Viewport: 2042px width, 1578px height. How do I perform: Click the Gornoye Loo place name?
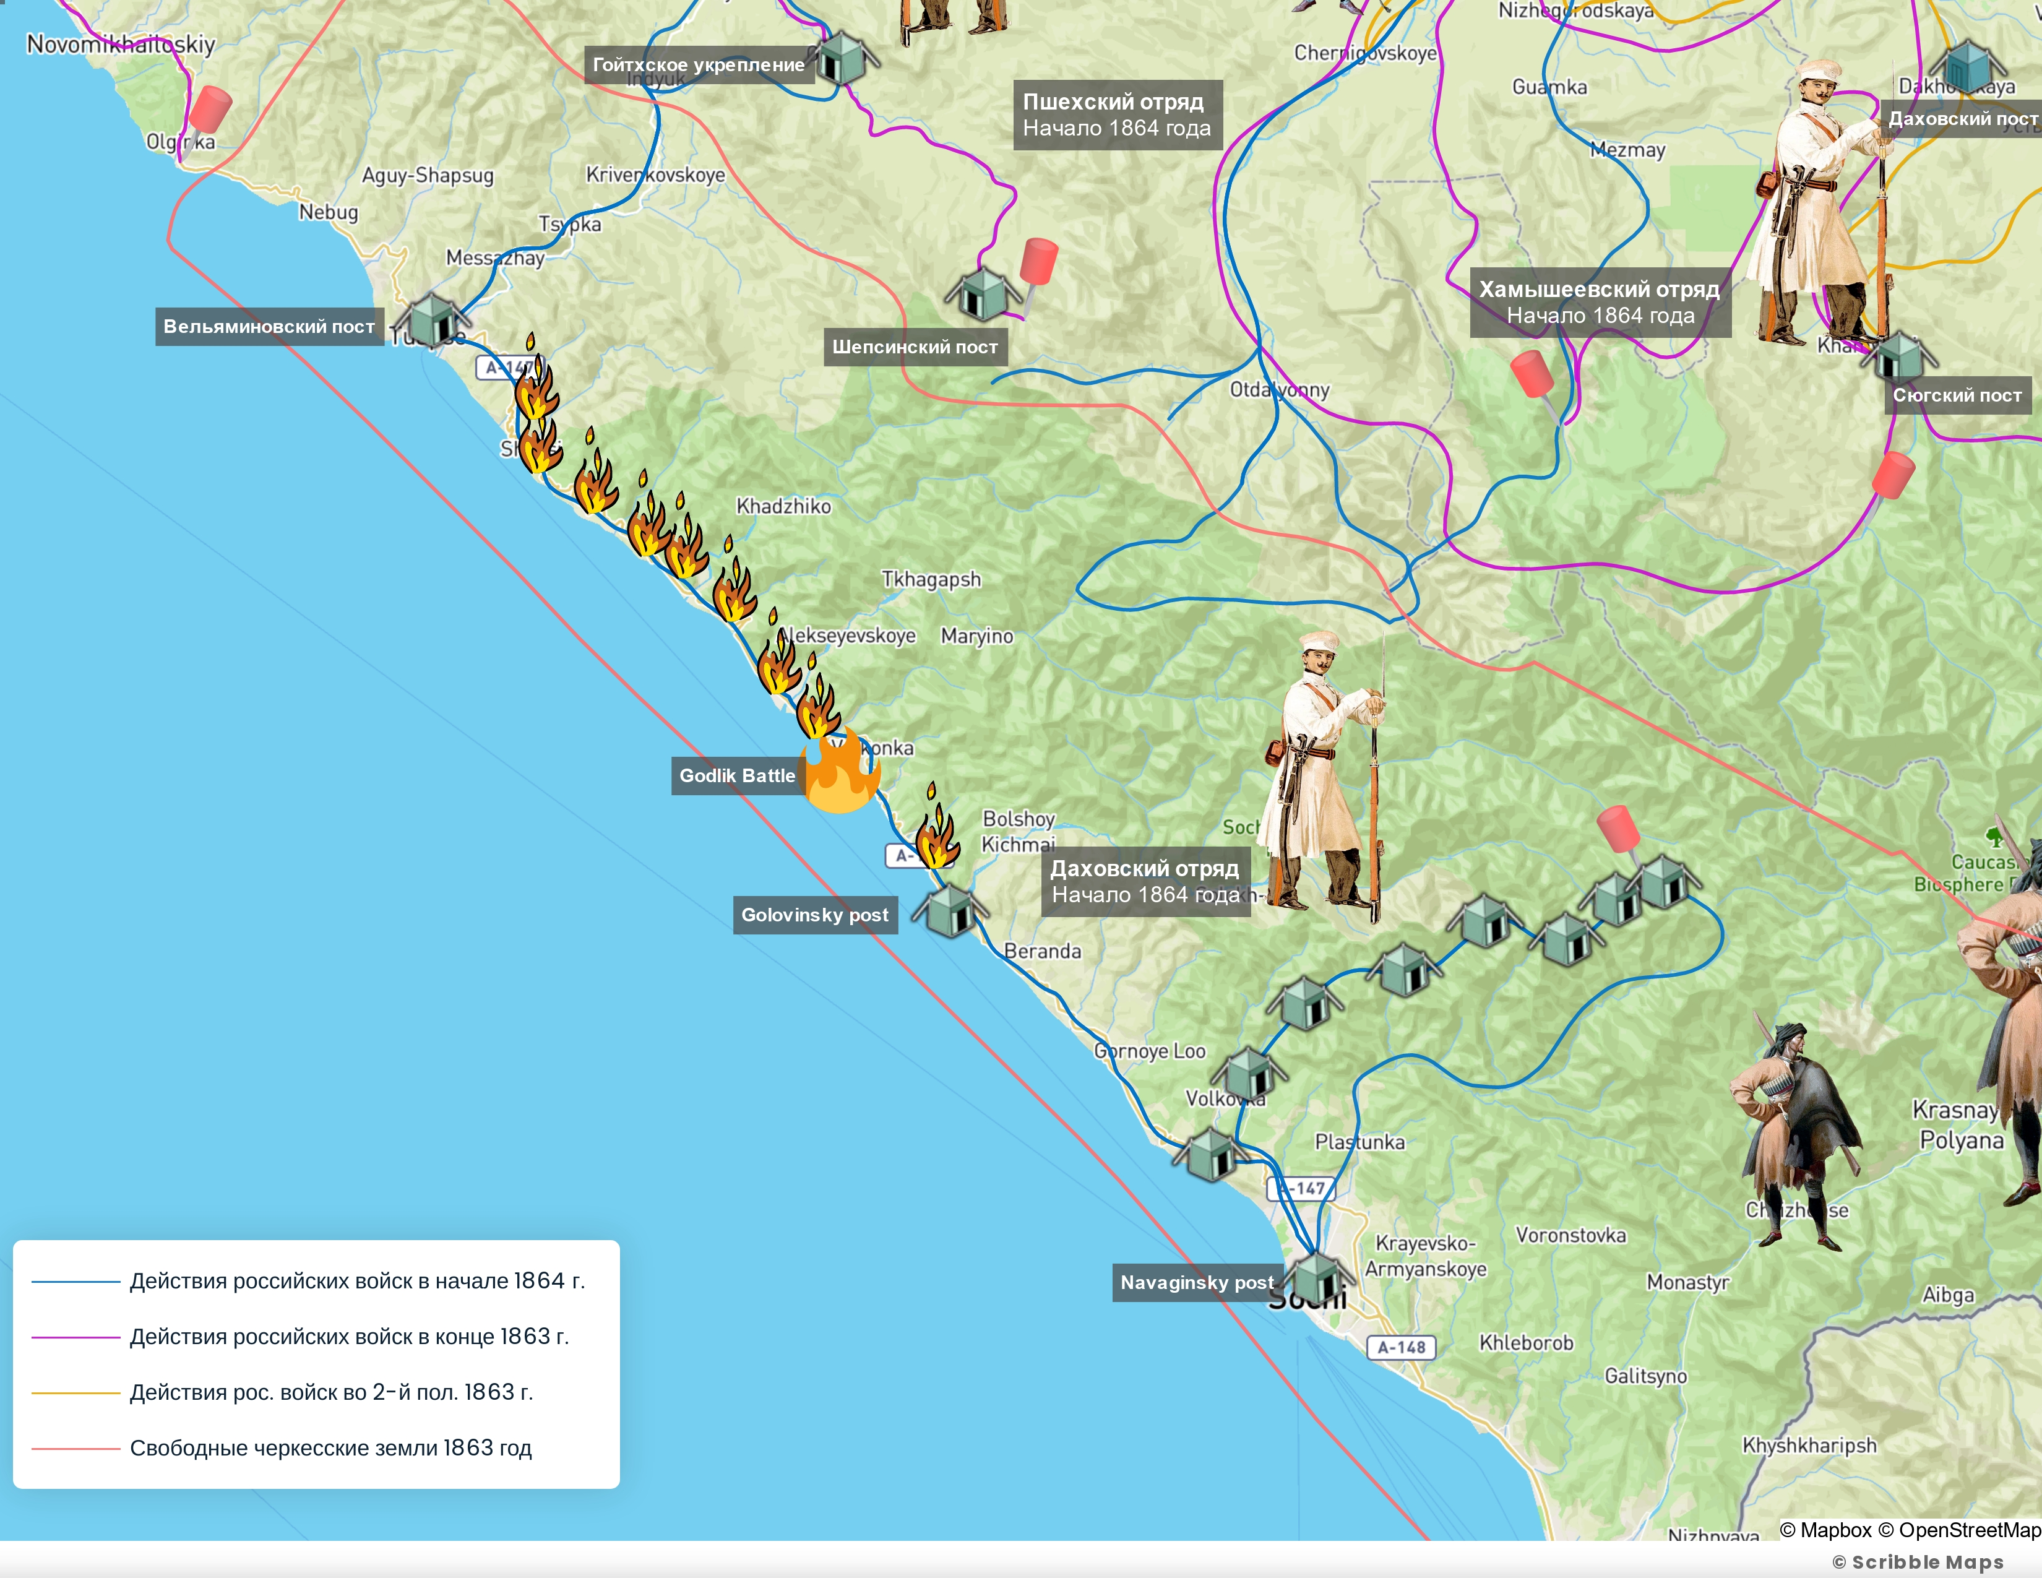[1150, 1051]
